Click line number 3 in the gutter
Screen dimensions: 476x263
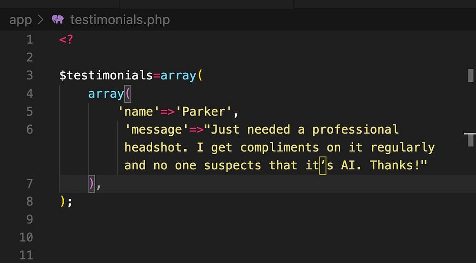(30, 75)
